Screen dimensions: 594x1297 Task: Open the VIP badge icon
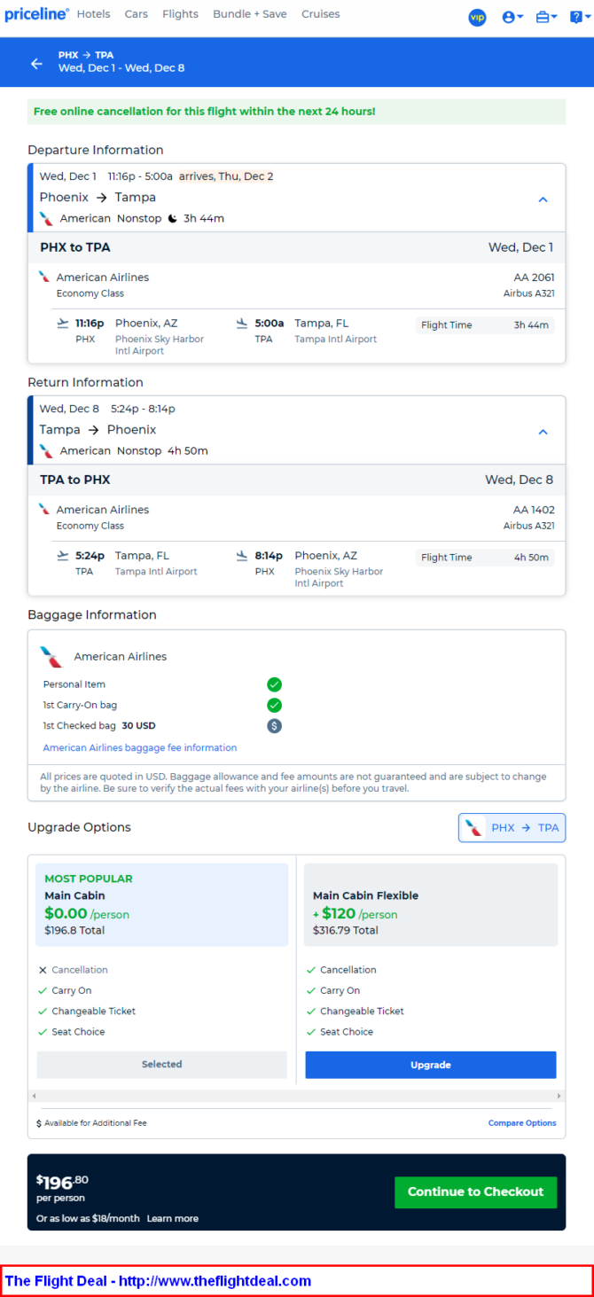click(478, 17)
